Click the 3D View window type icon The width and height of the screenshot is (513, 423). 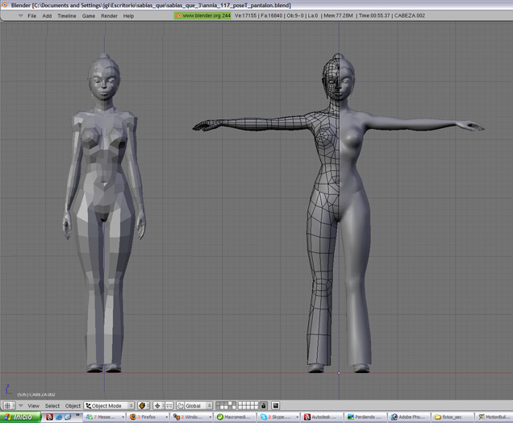[7, 405]
